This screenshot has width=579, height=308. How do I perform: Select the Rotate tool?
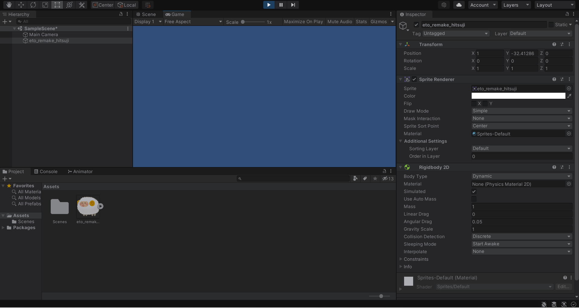33,5
